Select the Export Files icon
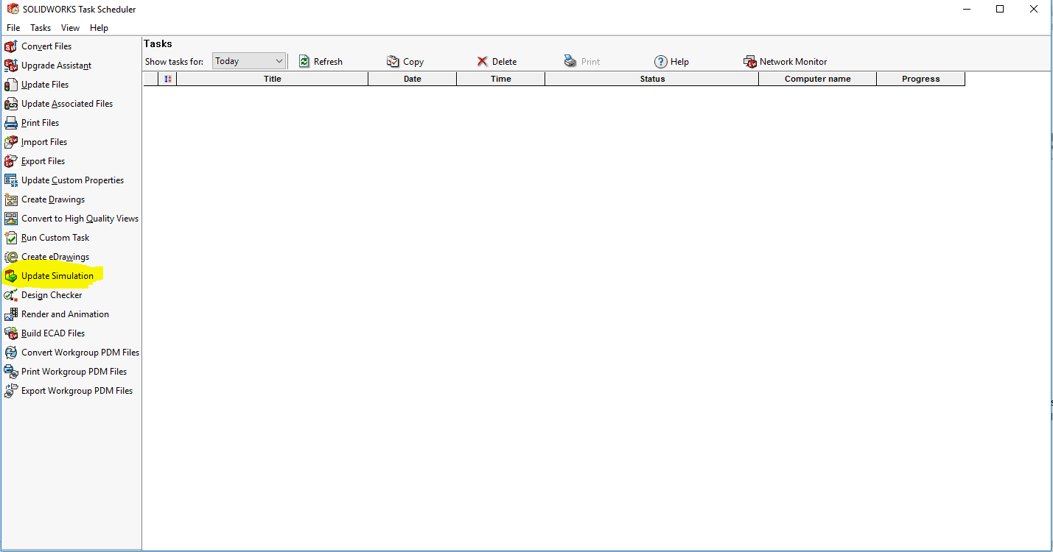This screenshot has height=552, width=1053. click(x=10, y=161)
